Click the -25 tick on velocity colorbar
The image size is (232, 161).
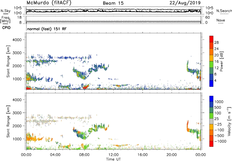[218, 124]
